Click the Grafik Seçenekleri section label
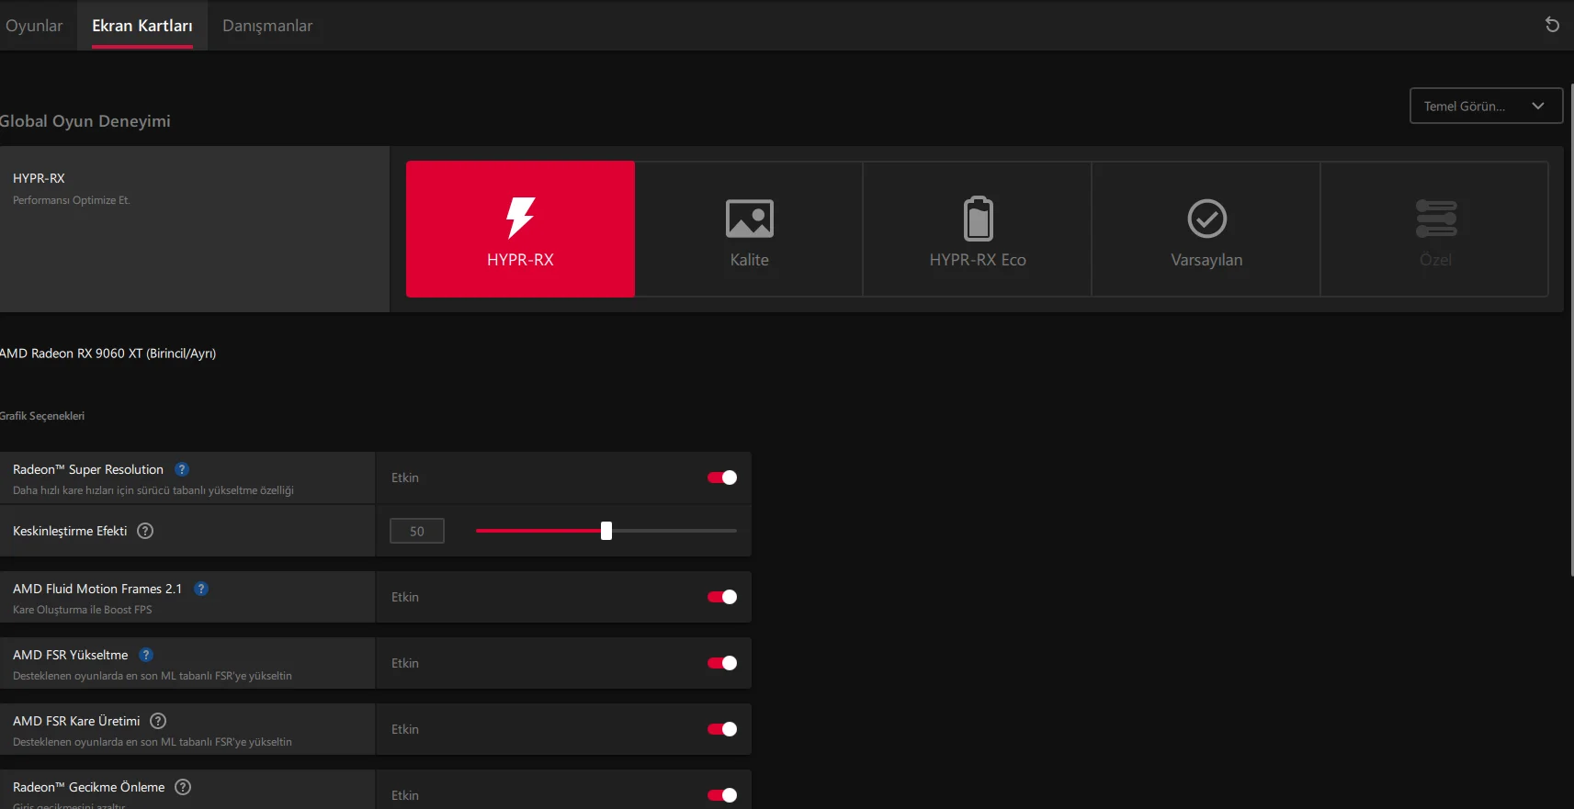 click(42, 416)
